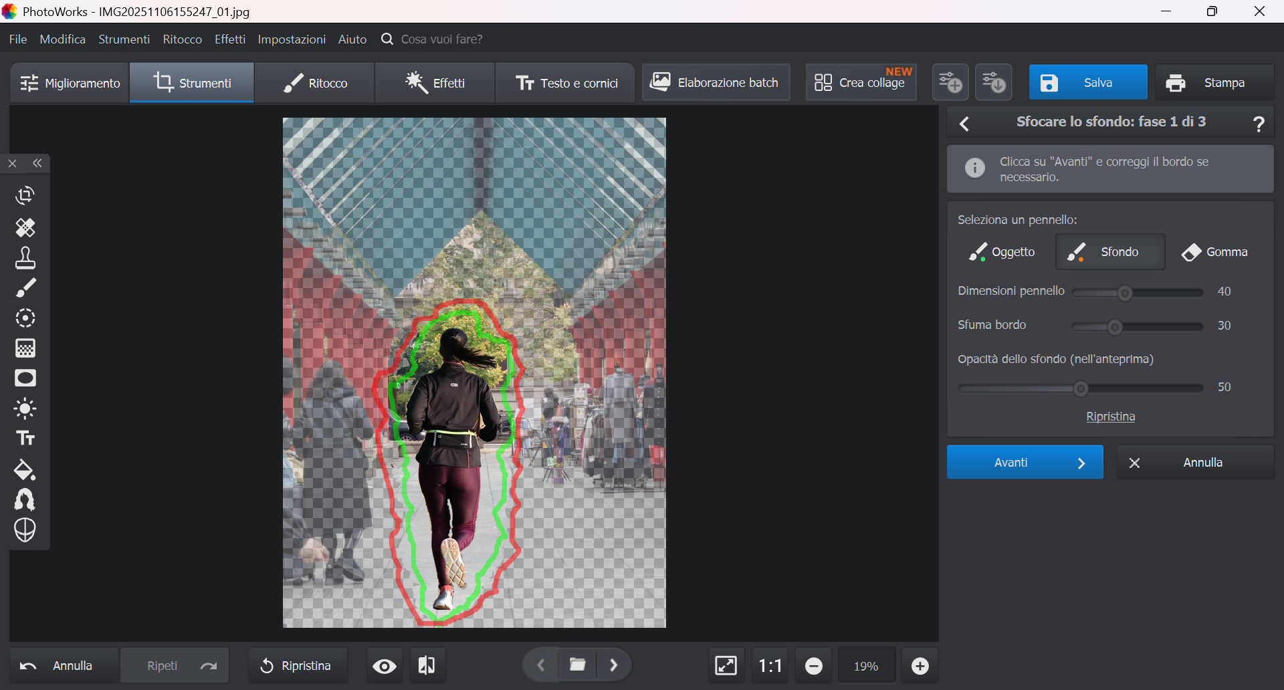Click the Ripristina link in panel
Screen dimensions: 1284x690
[1110, 417]
